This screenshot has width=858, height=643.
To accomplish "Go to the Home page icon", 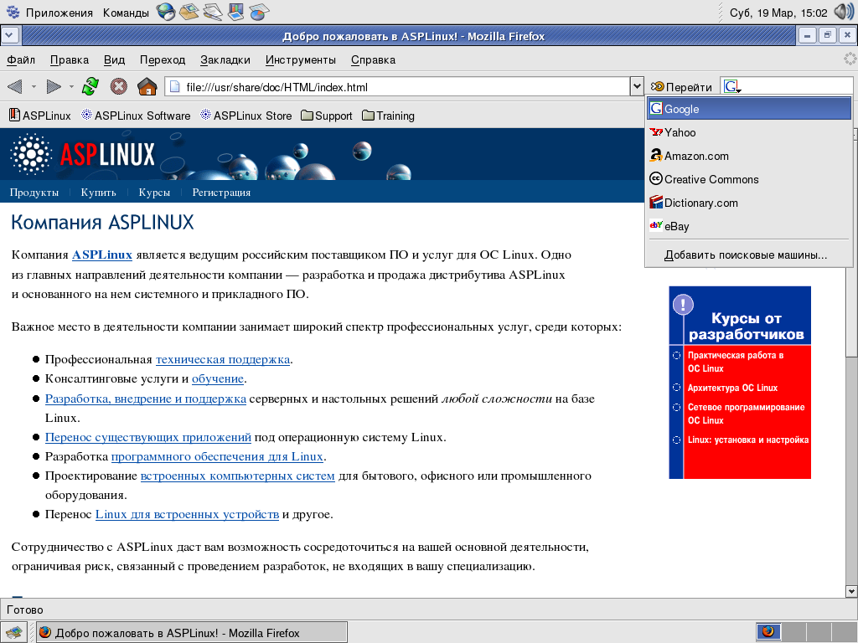I will pos(147,86).
